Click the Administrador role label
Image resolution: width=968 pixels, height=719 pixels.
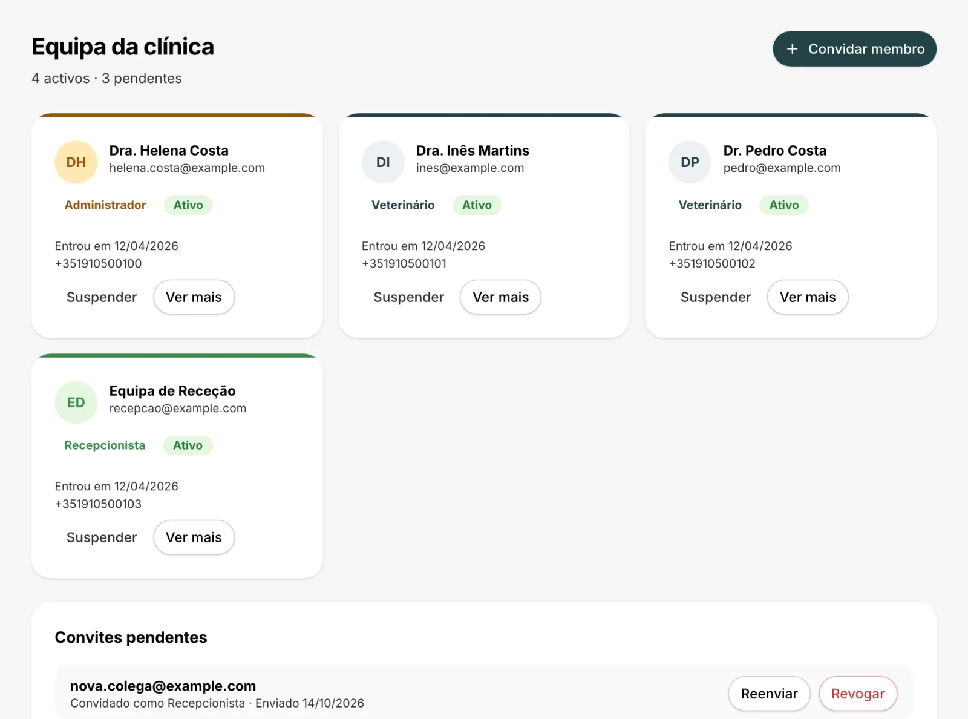tap(105, 205)
